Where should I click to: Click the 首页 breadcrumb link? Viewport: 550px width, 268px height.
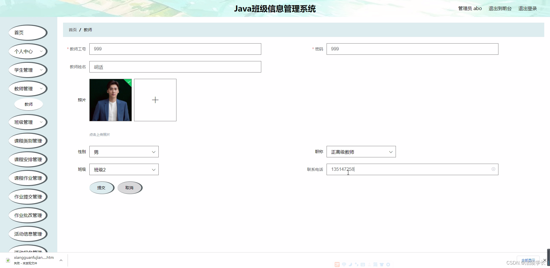click(72, 30)
